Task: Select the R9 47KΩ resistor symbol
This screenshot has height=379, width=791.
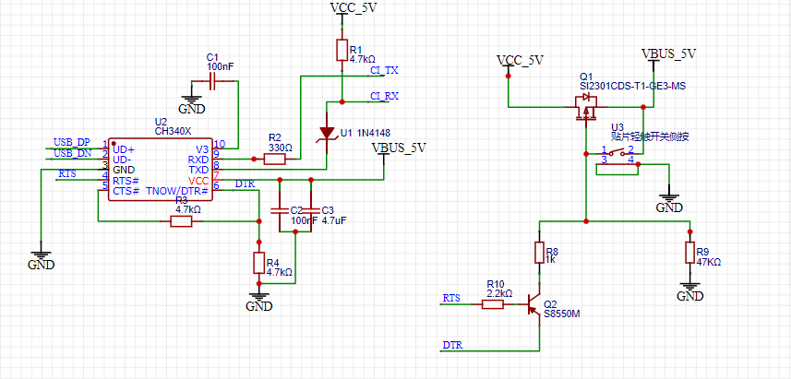Action: (x=689, y=253)
